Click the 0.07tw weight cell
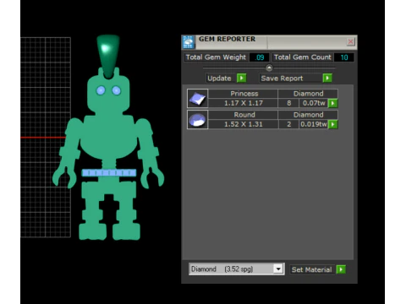The image size is (406, 304). (x=314, y=103)
